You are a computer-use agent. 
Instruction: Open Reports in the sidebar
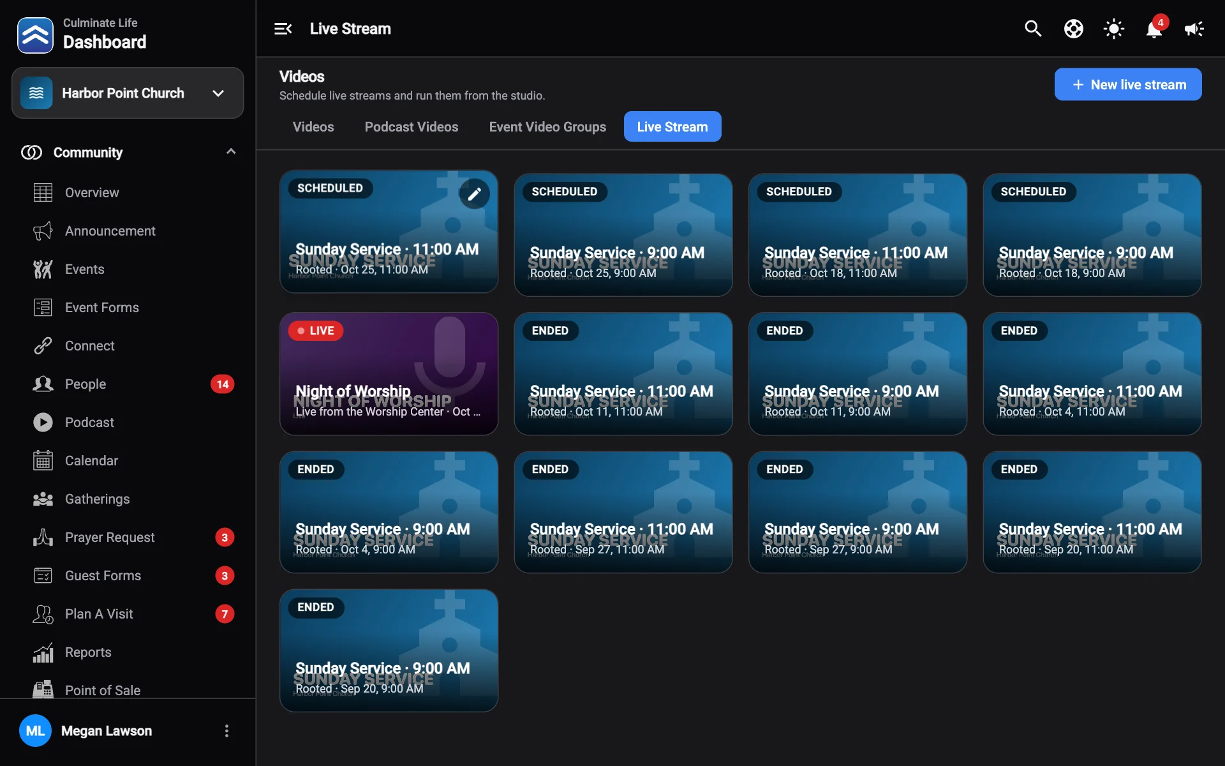click(x=128, y=652)
